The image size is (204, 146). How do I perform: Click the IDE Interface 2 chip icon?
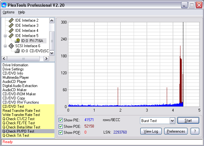coord(11,20)
